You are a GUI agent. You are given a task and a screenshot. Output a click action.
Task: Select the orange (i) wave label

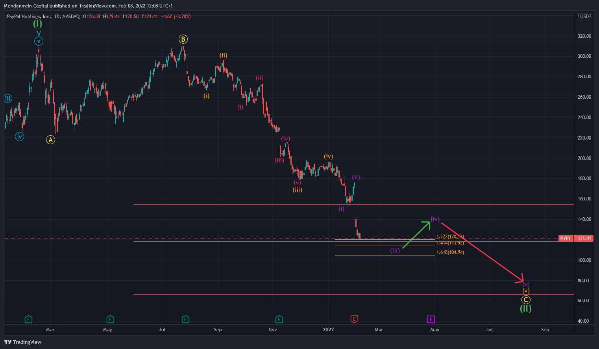(x=207, y=96)
